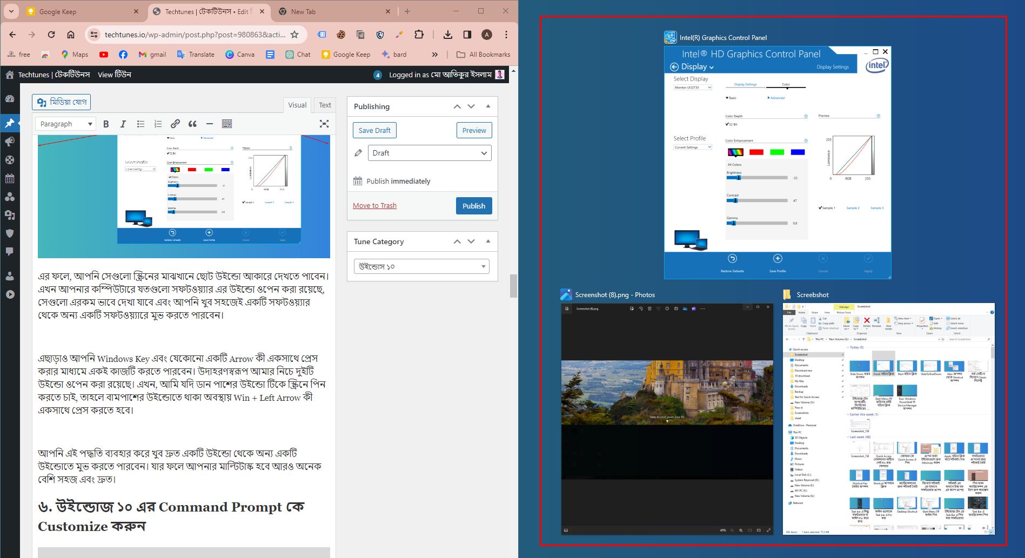Click the Save Draft button
1025x558 pixels.
(x=374, y=130)
